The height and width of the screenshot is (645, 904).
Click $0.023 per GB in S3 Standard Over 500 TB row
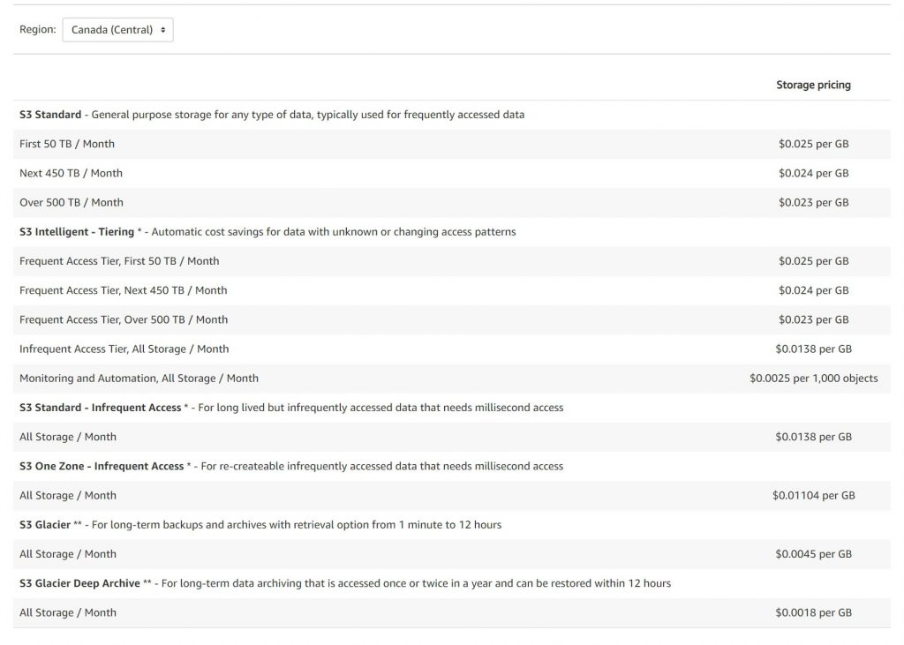pos(813,202)
